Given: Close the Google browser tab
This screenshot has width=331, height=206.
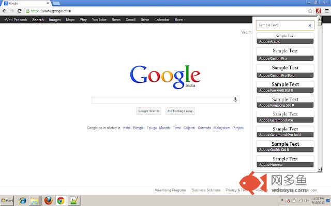Looking at the screenshot, I should [x=48, y=4].
